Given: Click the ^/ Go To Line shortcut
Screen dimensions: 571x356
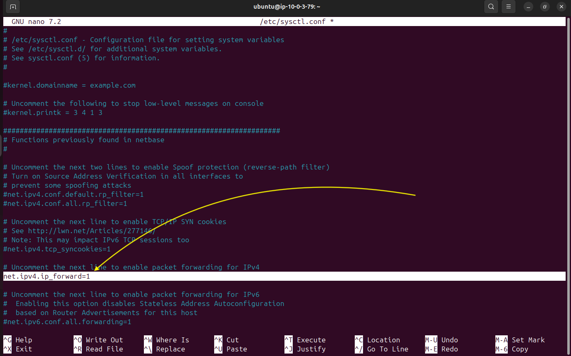Looking at the screenshot, I should (x=381, y=349).
